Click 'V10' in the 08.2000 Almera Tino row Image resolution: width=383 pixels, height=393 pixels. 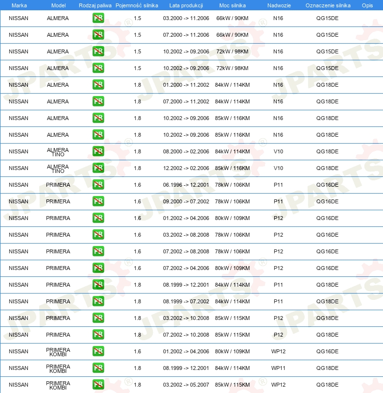coord(278,151)
